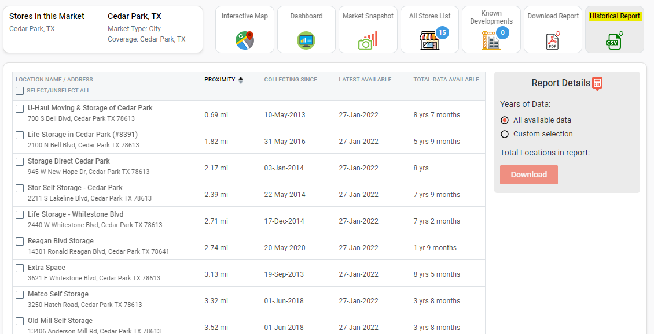The height and width of the screenshot is (334, 654).
Task: Click the 10-May-2013 collecting date
Action: (285, 115)
